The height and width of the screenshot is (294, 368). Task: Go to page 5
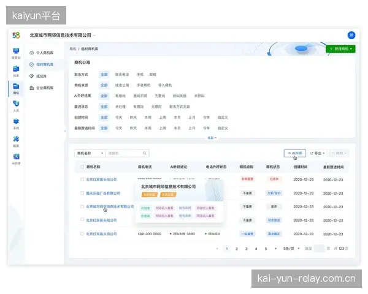pyautogui.click(x=266, y=249)
